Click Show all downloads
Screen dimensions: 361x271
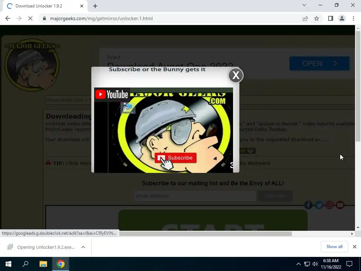click(334, 247)
